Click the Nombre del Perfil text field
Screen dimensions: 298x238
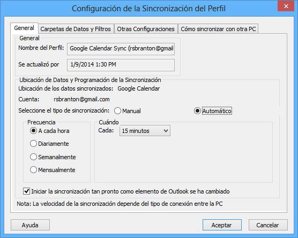121,49
